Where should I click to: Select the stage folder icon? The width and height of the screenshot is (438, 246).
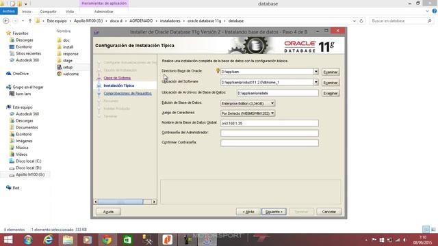pyautogui.click(x=60, y=60)
